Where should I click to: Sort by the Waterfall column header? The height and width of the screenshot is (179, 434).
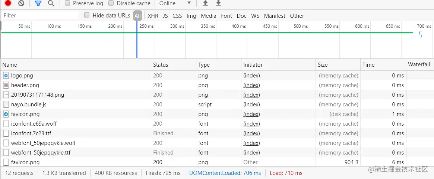(x=420, y=65)
